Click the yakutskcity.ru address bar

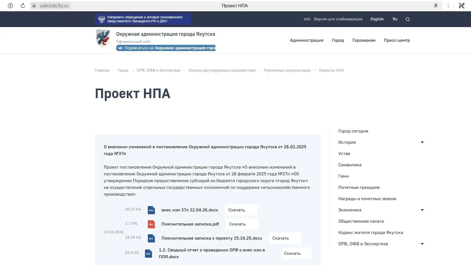tap(54, 6)
